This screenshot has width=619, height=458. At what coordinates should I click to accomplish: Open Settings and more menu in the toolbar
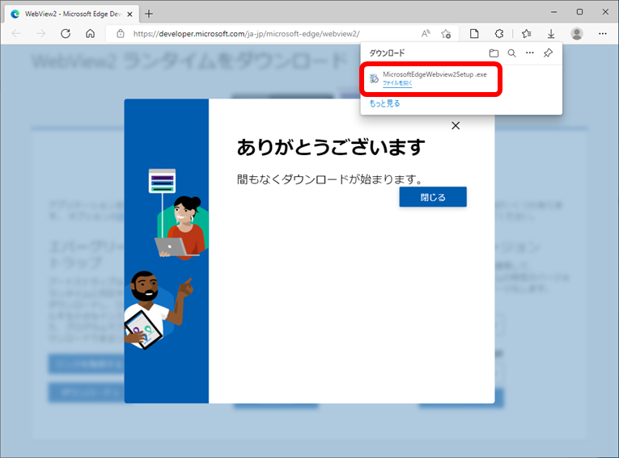click(603, 33)
